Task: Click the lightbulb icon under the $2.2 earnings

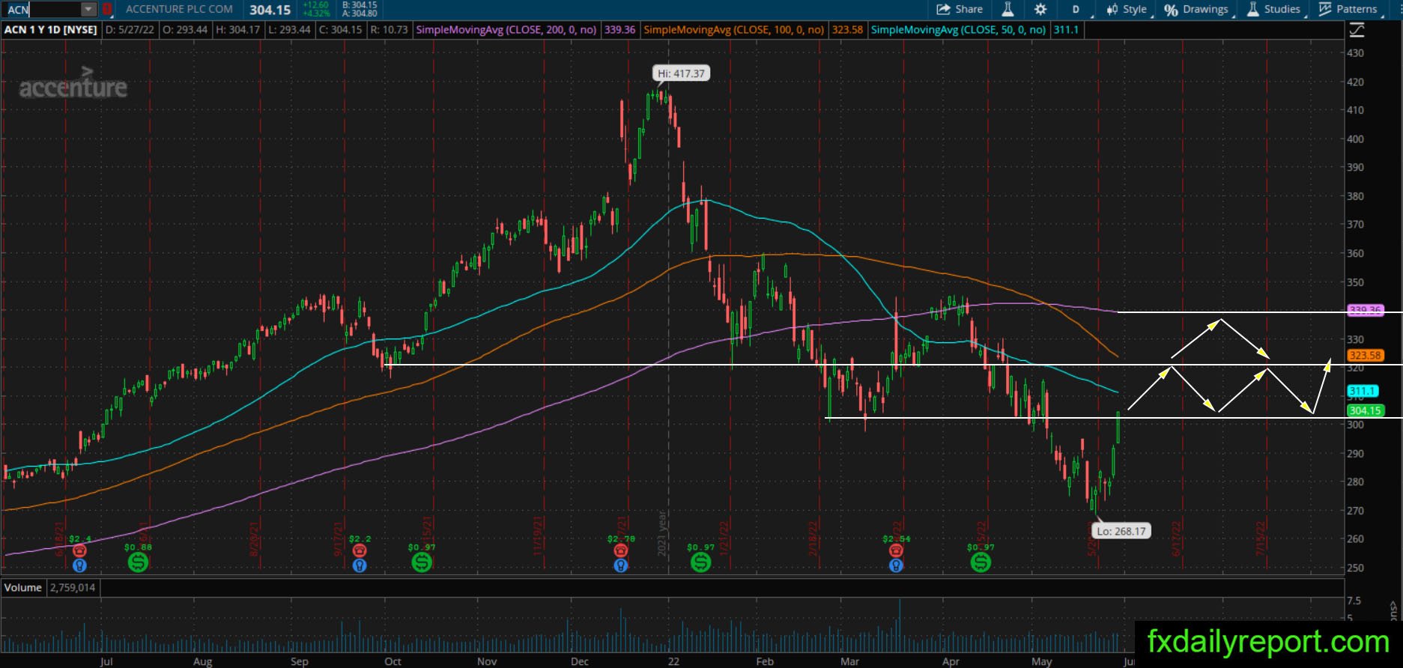Action: click(360, 565)
